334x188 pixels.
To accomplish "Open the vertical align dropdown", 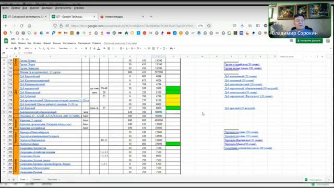I will pyautogui.click(x=127, y=49).
